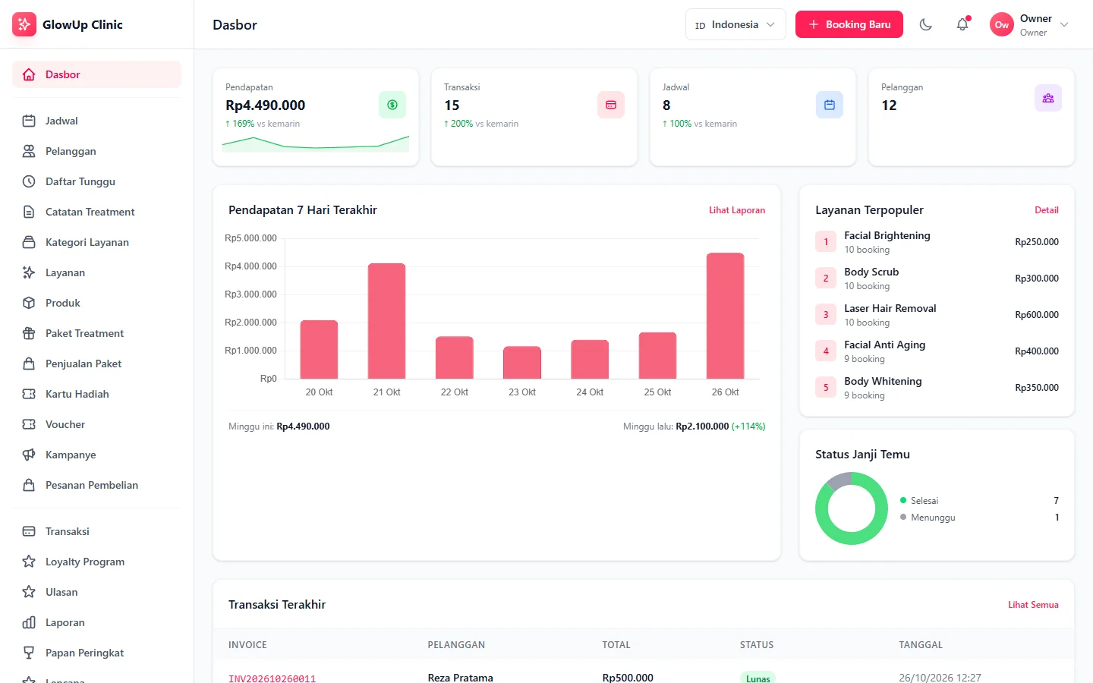Click the Pelanggan people icon in sidebar
This screenshot has height=683, width=1093.
point(29,151)
